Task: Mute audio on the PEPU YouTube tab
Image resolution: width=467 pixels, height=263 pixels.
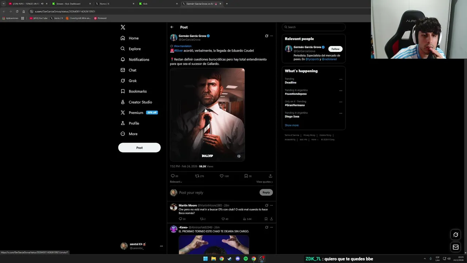Action: [42, 4]
